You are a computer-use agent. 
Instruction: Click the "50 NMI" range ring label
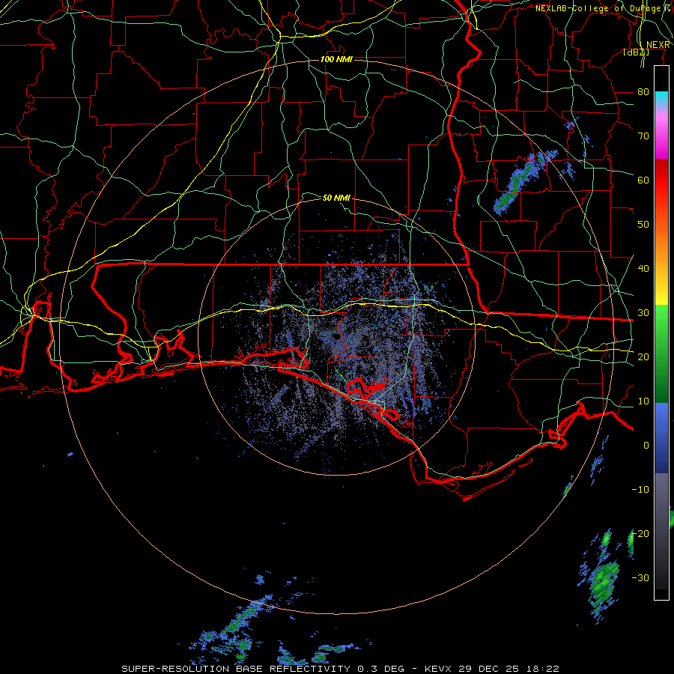(336, 198)
